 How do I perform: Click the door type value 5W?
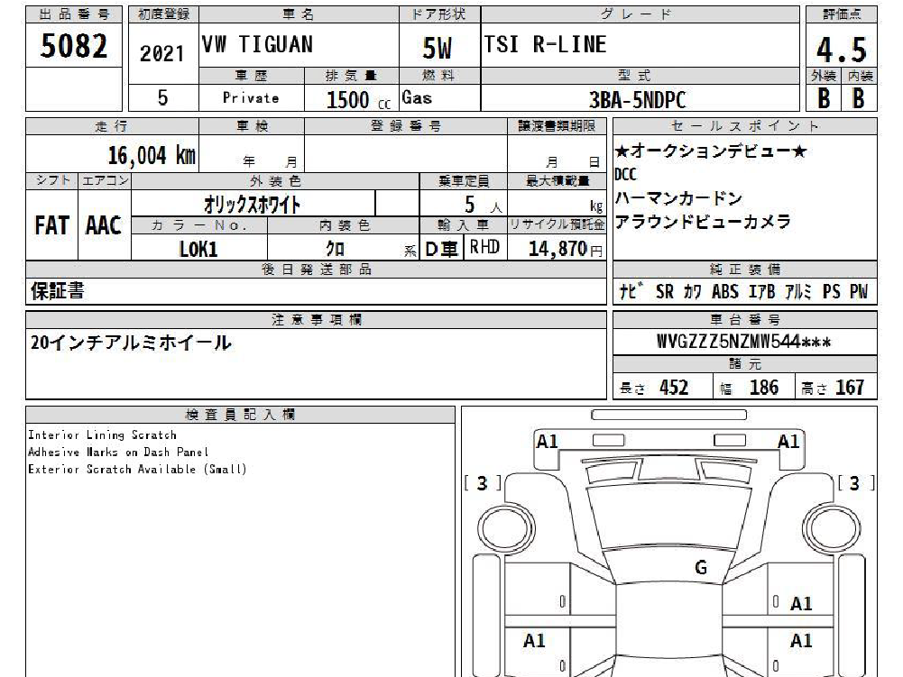(438, 49)
